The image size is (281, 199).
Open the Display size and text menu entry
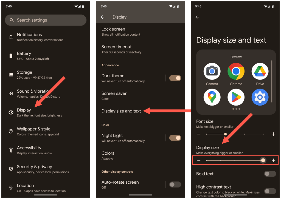tap(121, 111)
